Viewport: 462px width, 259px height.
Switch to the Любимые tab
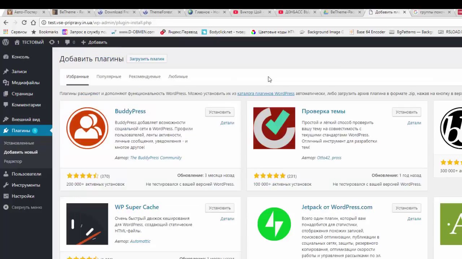pyautogui.click(x=178, y=77)
